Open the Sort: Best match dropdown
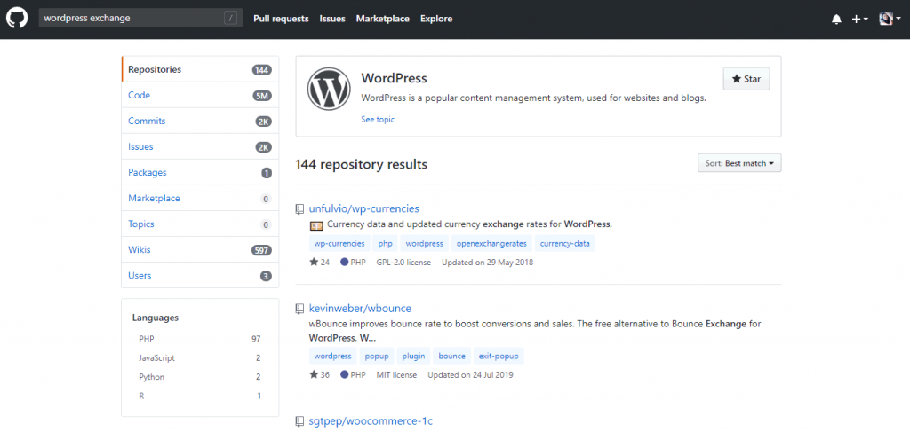910x432 pixels. (739, 163)
